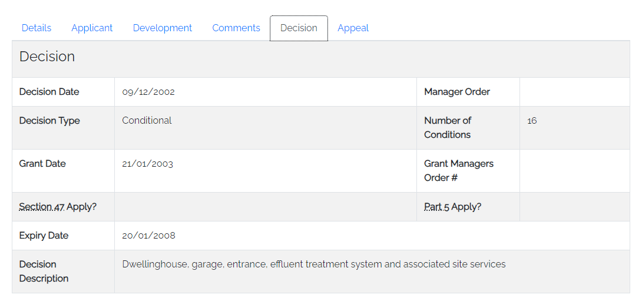Select the Decision tab
The image size is (642, 301).
click(299, 28)
